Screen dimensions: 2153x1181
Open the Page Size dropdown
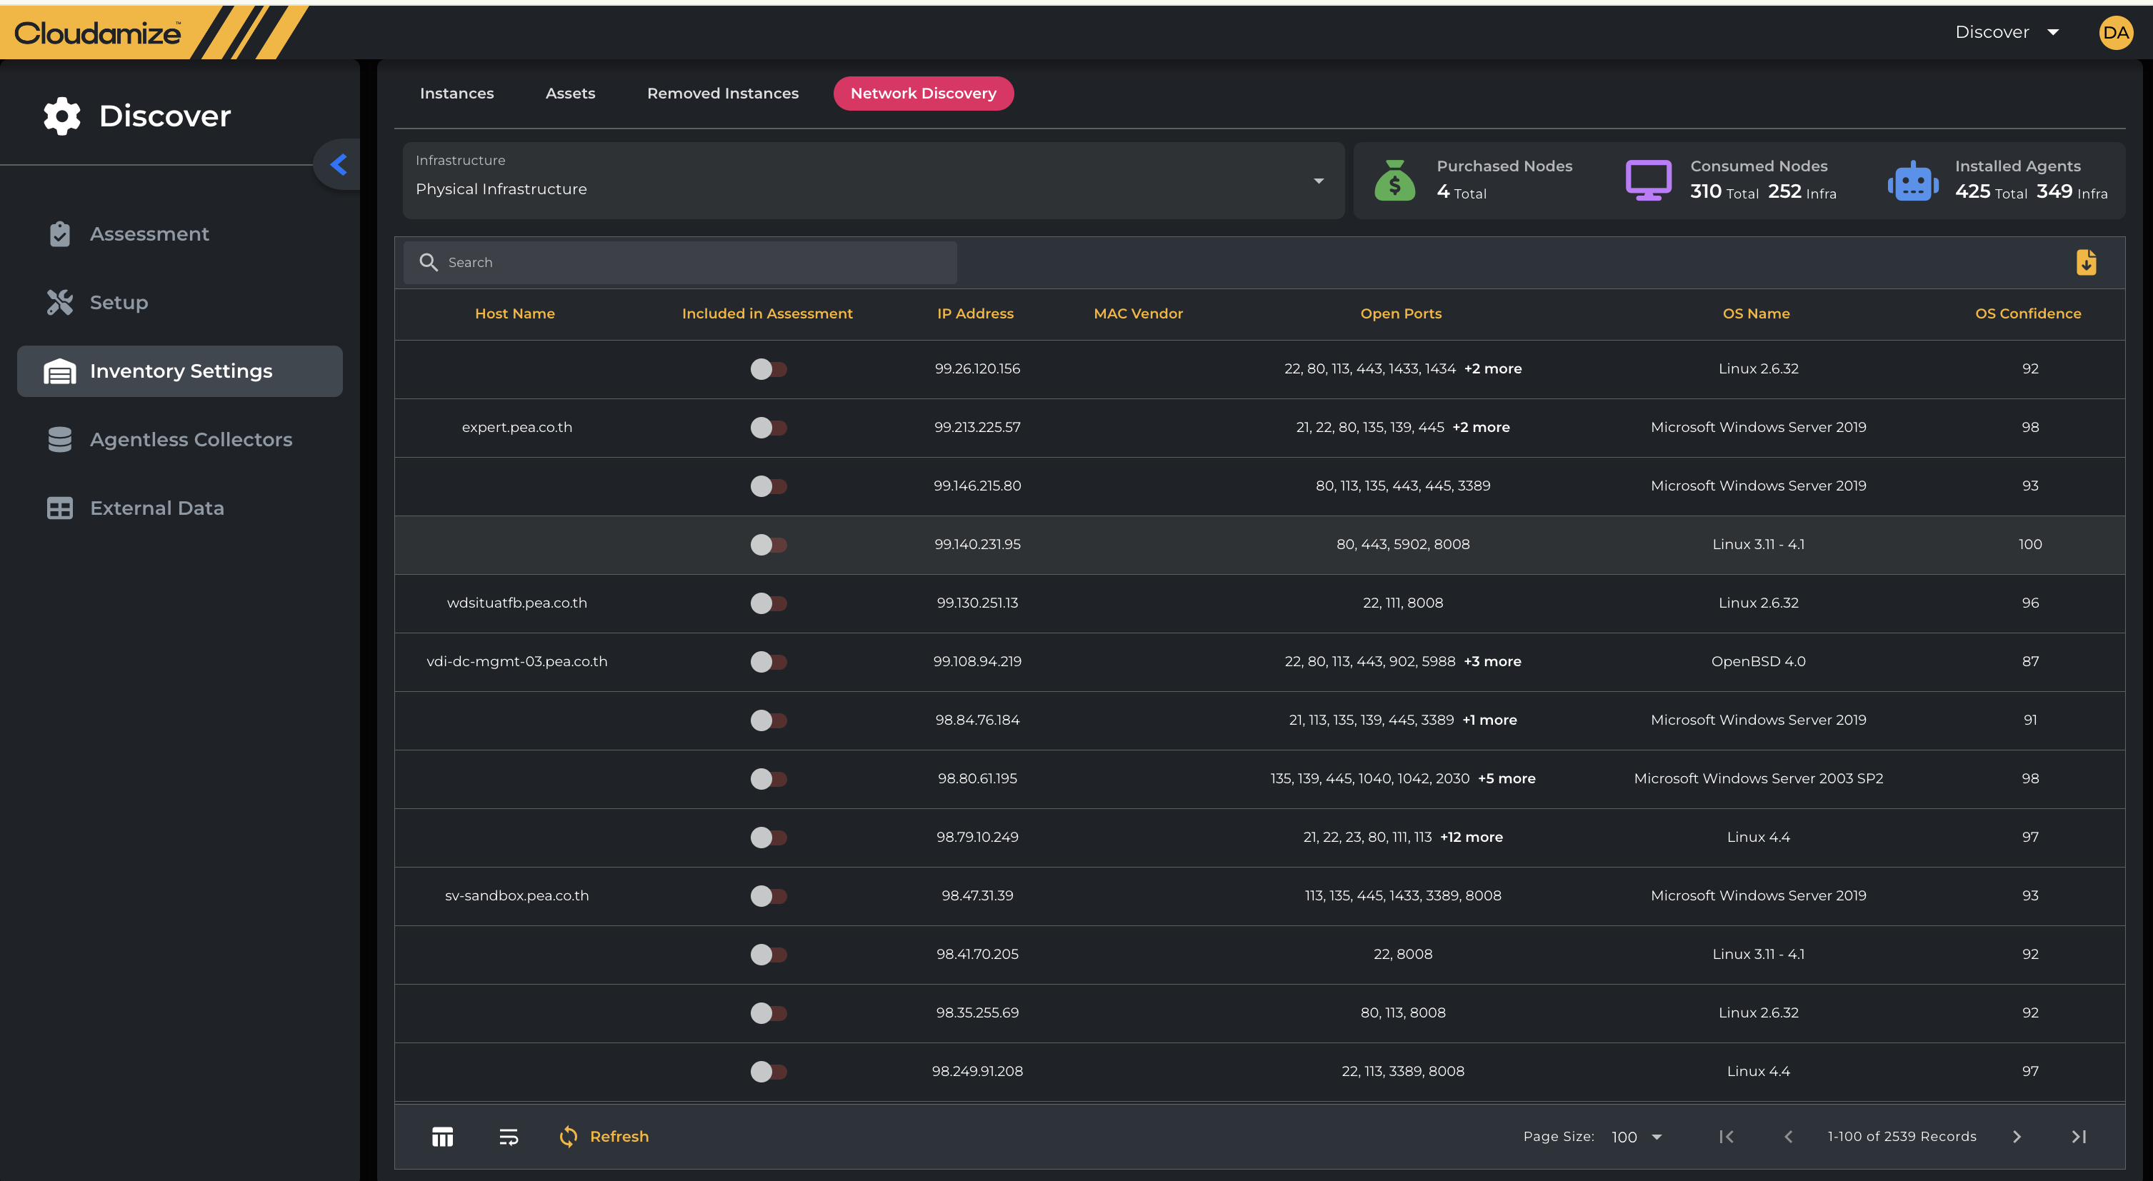(1637, 1137)
